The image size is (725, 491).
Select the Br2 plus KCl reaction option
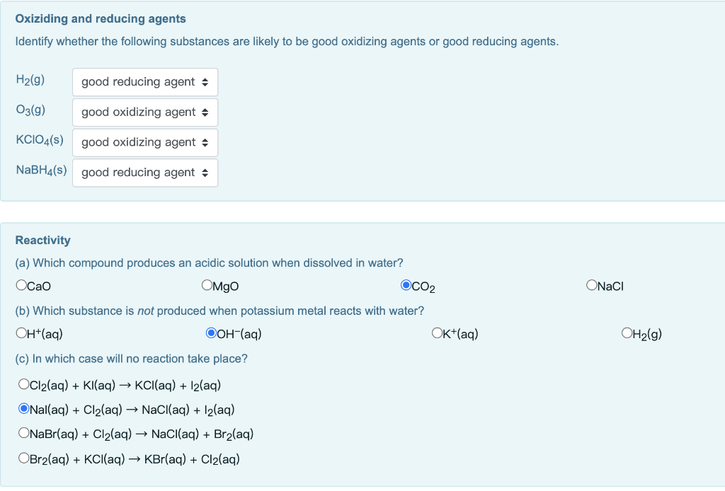pos(23,458)
